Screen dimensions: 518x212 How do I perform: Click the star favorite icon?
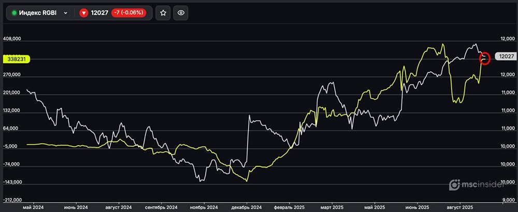163,13
